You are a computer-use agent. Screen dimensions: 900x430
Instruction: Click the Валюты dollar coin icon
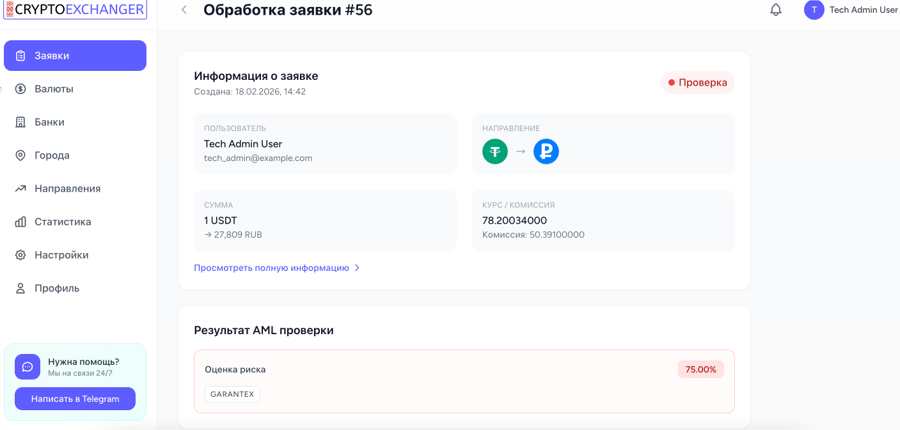click(x=20, y=89)
